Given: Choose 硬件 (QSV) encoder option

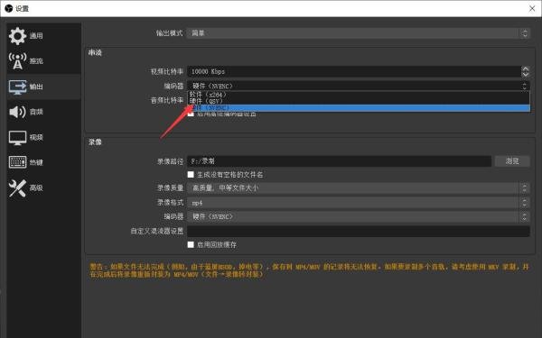Looking at the screenshot, I should pos(359,101).
